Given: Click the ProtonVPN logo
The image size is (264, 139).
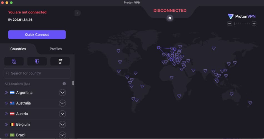Looking at the screenshot, I should pos(241,16).
